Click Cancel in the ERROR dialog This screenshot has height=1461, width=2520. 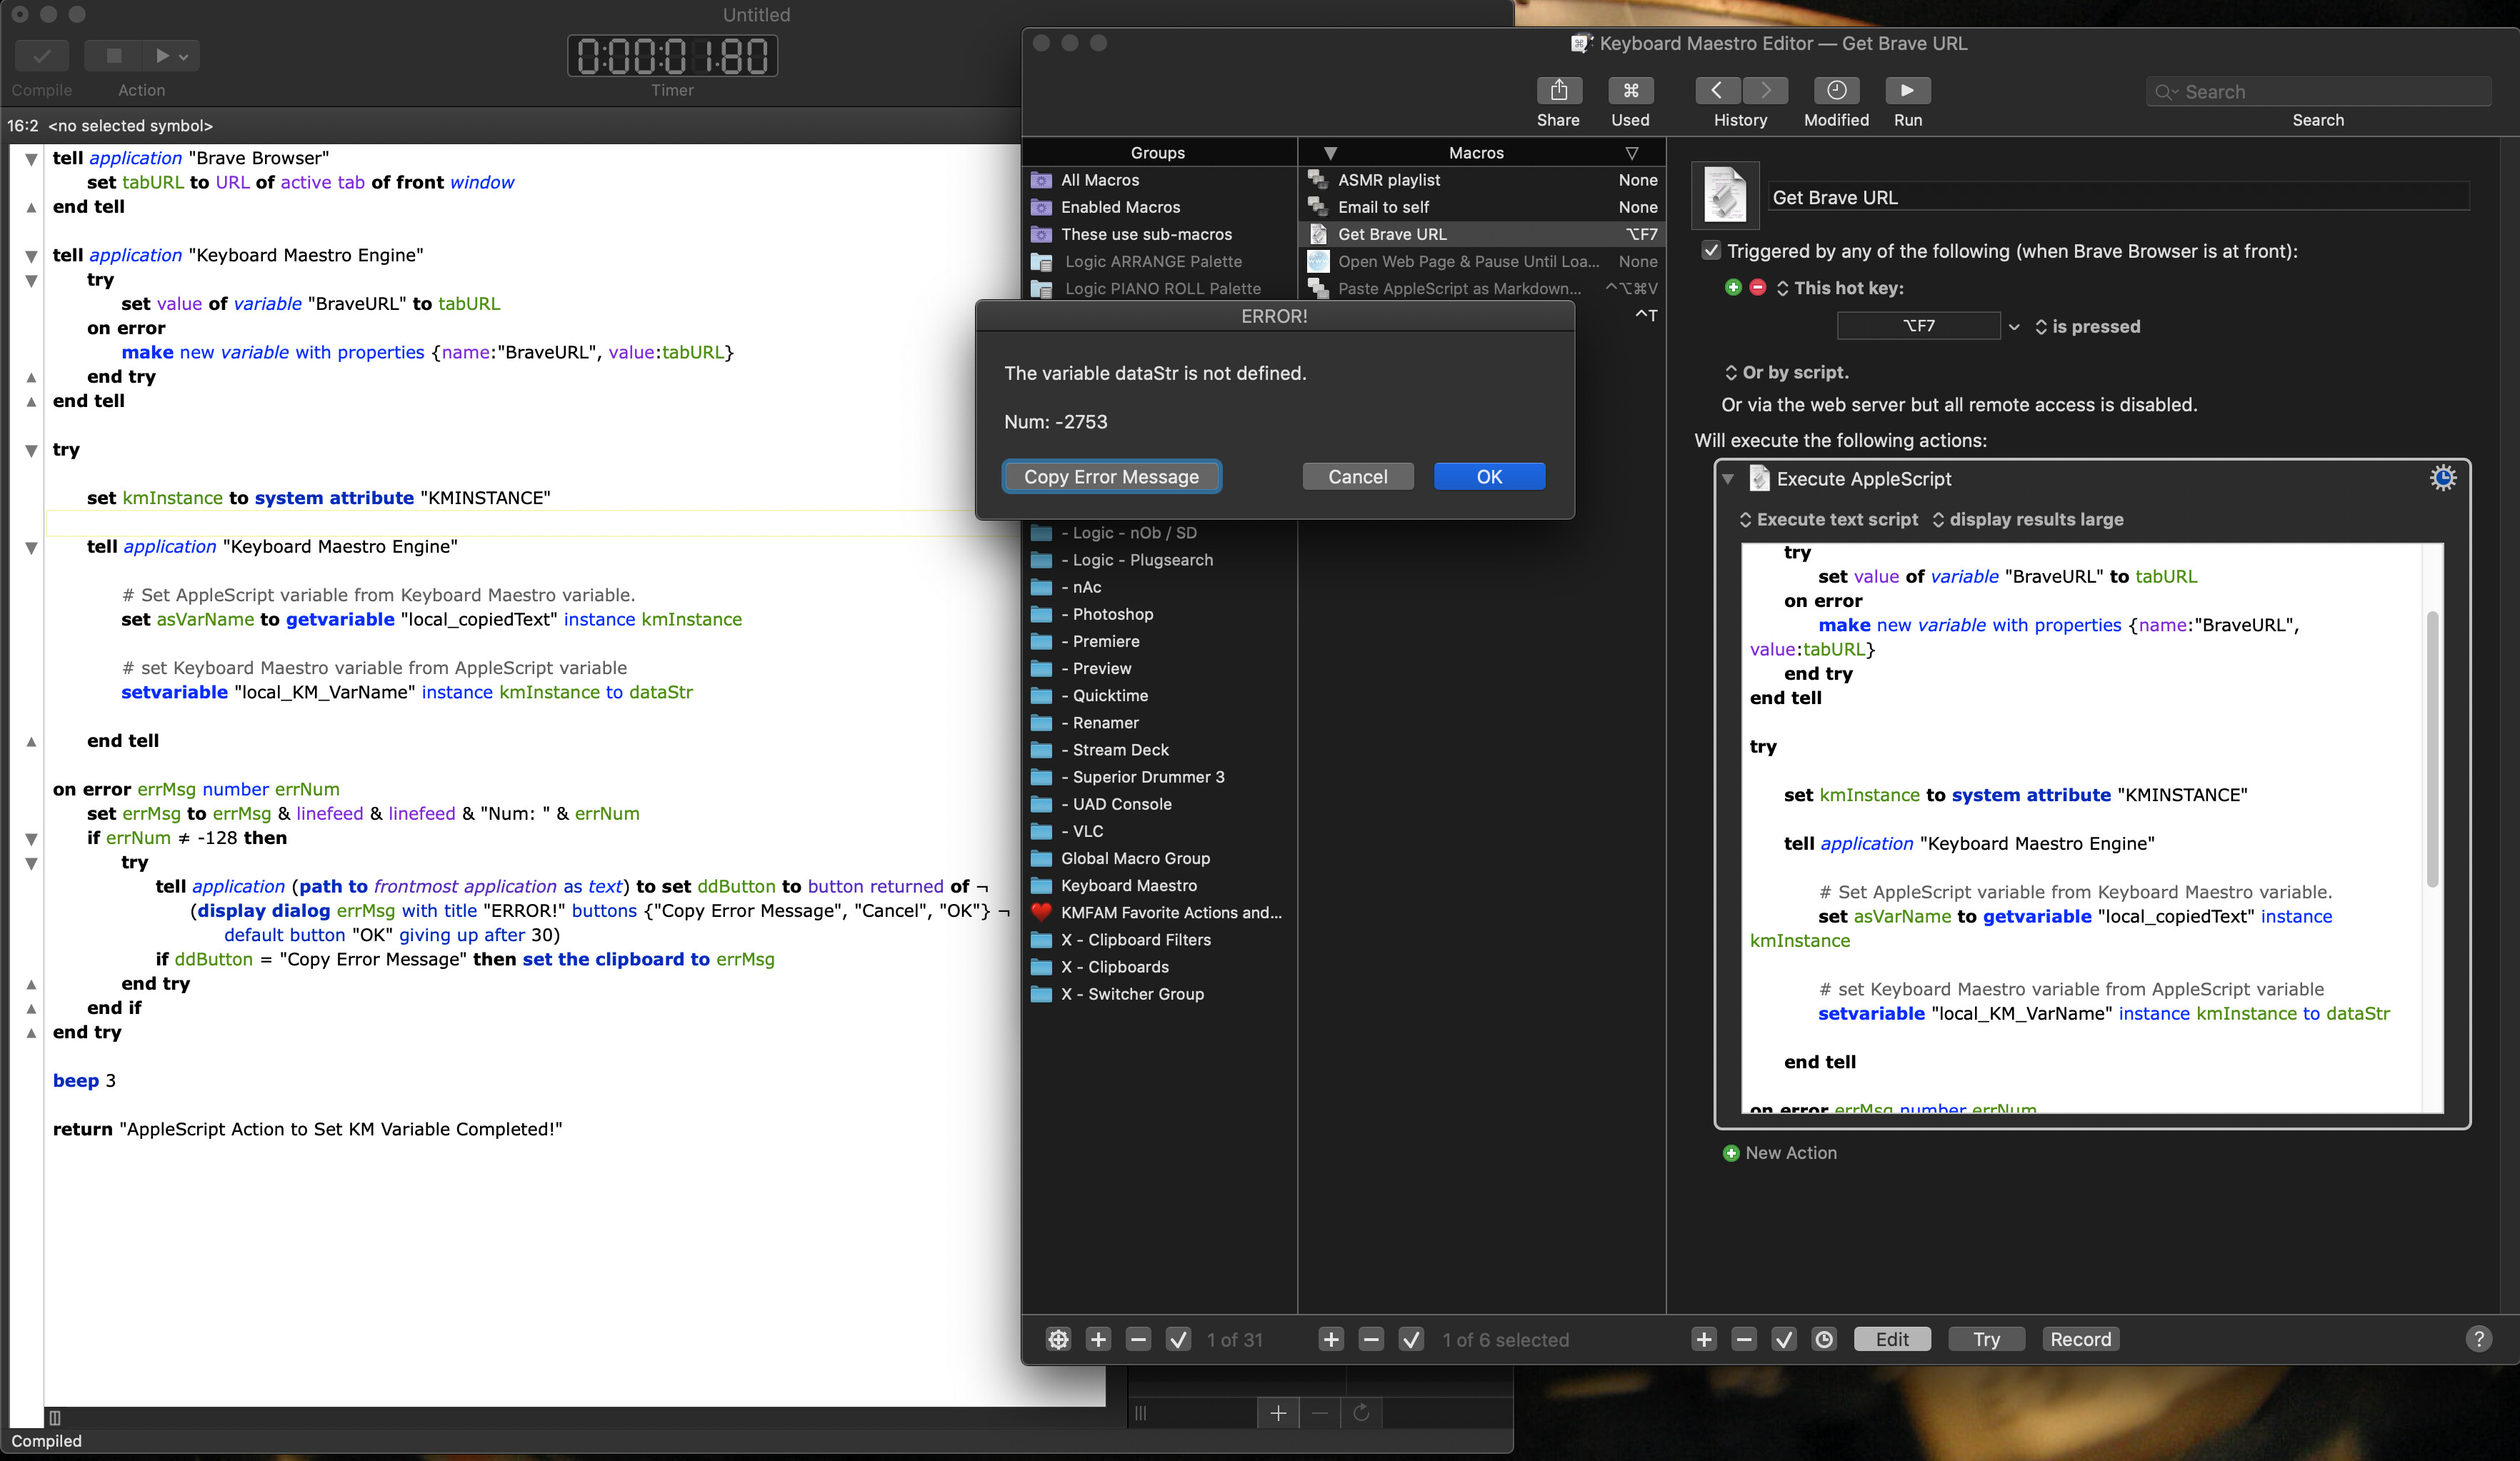click(1357, 477)
